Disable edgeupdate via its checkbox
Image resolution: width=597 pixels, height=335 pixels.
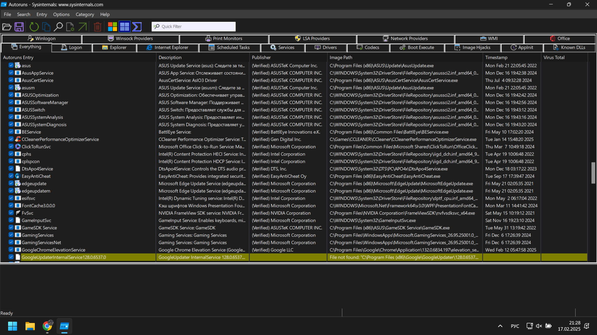click(11, 183)
